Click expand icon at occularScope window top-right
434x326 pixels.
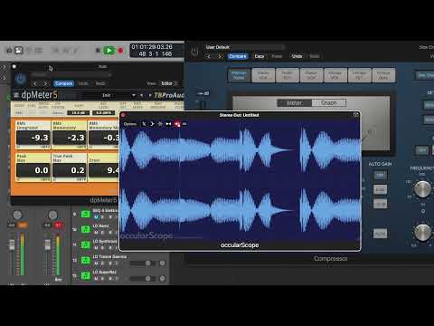(x=355, y=115)
